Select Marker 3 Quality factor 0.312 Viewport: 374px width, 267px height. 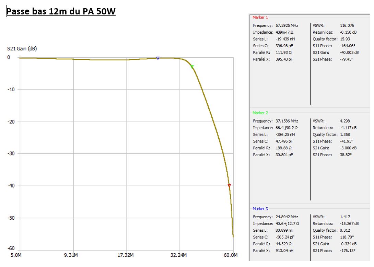(x=345, y=230)
